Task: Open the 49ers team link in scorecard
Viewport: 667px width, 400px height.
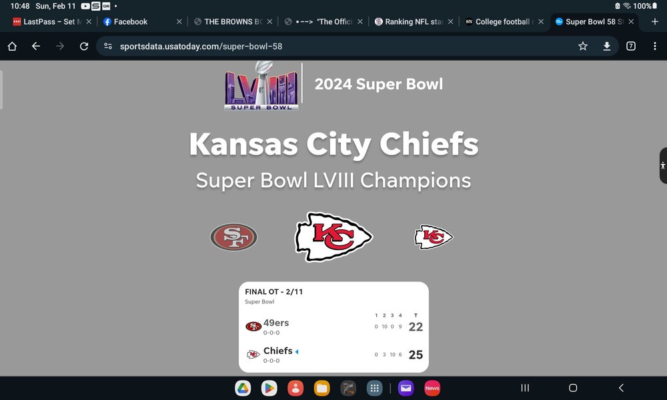Action: pos(275,323)
